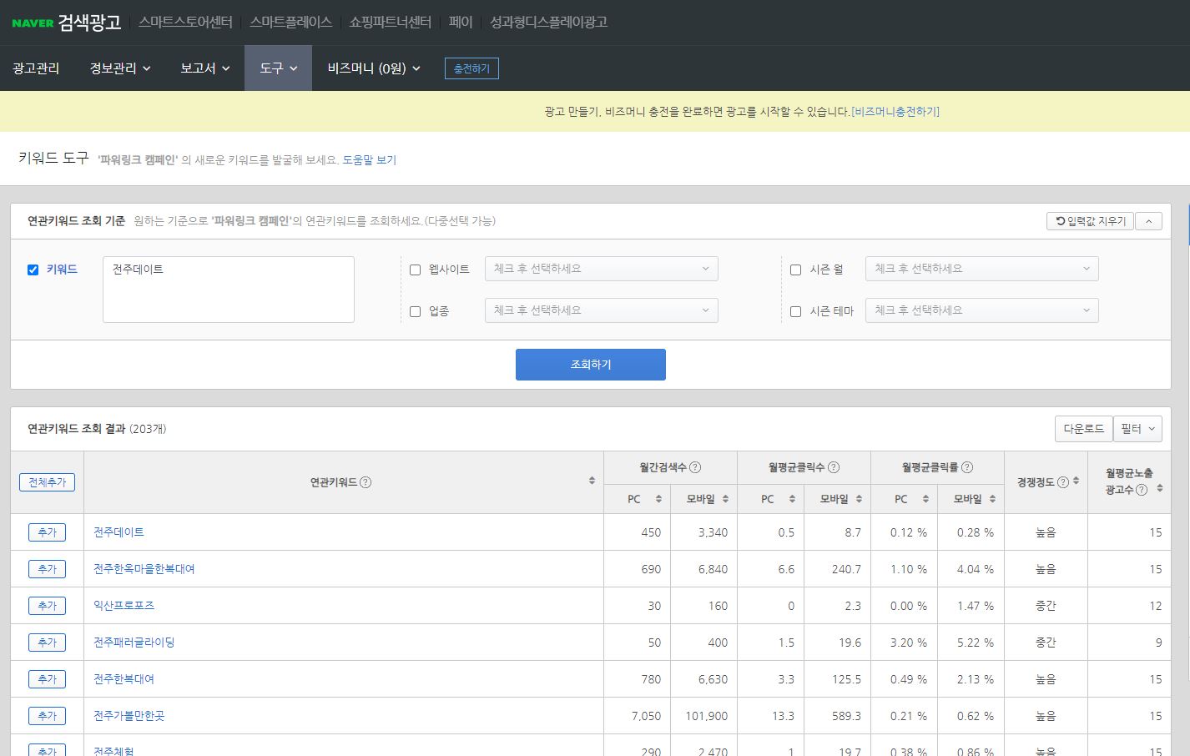
Task: Click the 전주데이트 keyword text field
Action: click(x=228, y=289)
